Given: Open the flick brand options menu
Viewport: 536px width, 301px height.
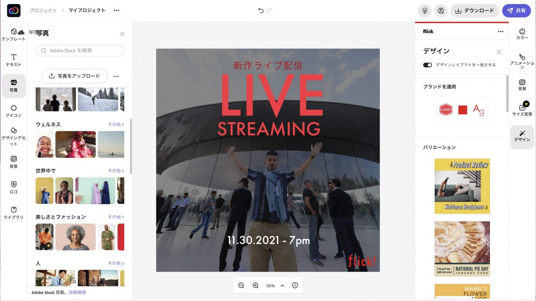Looking at the screenshot, I should click(500, 32).
